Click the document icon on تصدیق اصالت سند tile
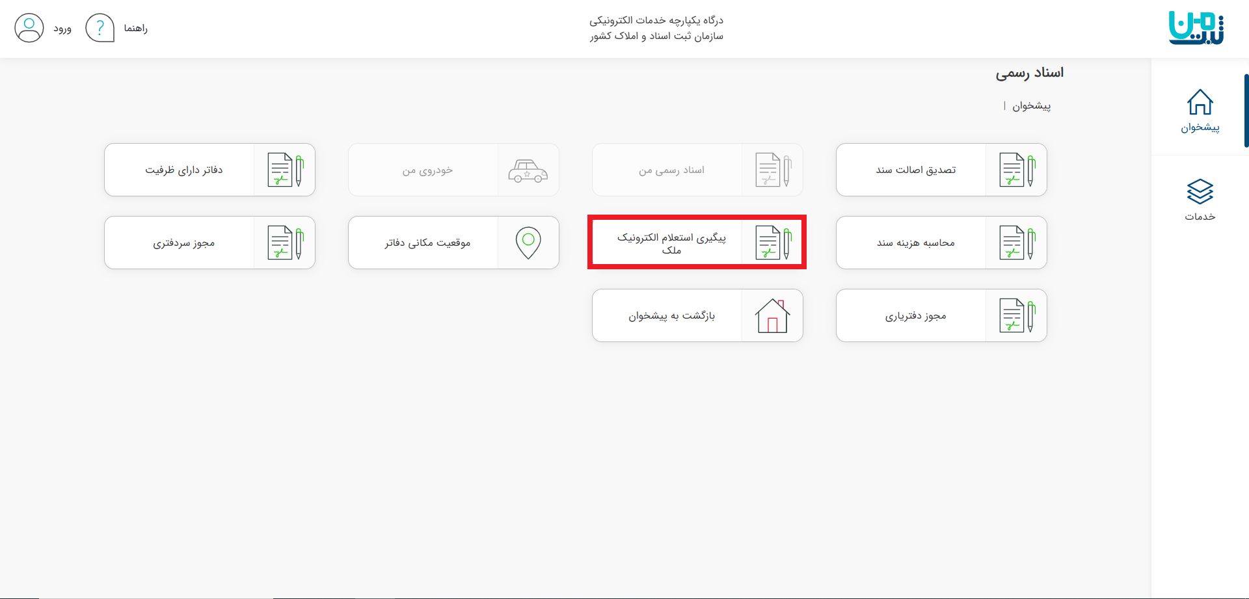 (1017, 169)
